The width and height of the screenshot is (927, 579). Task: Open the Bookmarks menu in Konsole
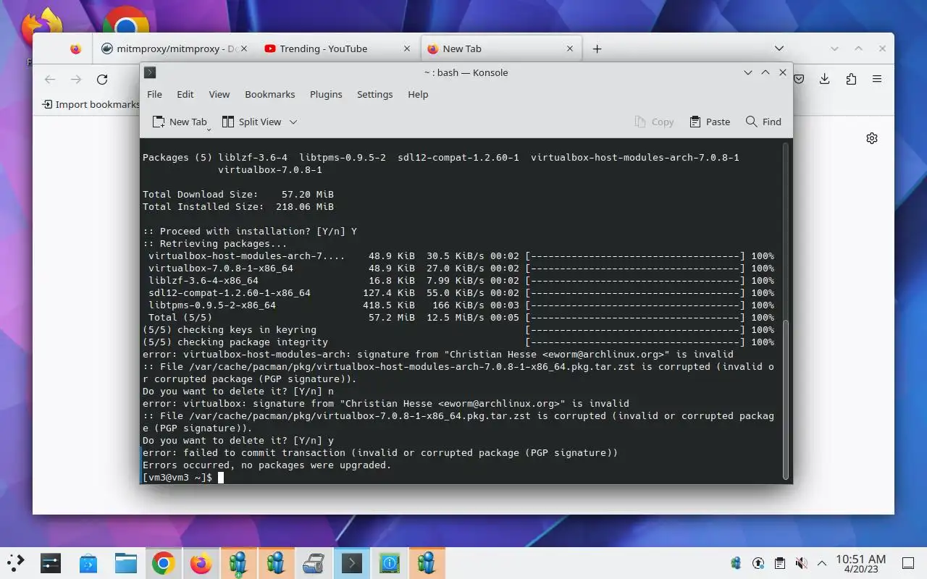(269, 94)
